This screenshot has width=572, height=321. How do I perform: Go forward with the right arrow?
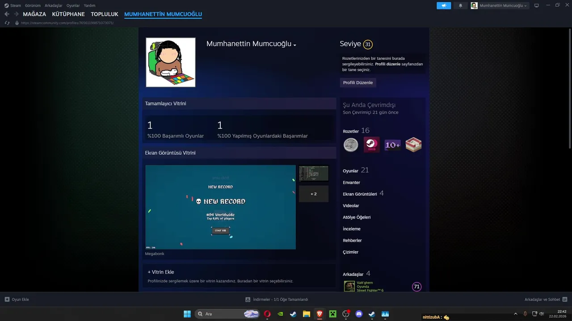pyautogui.click(x=16, y=14)
